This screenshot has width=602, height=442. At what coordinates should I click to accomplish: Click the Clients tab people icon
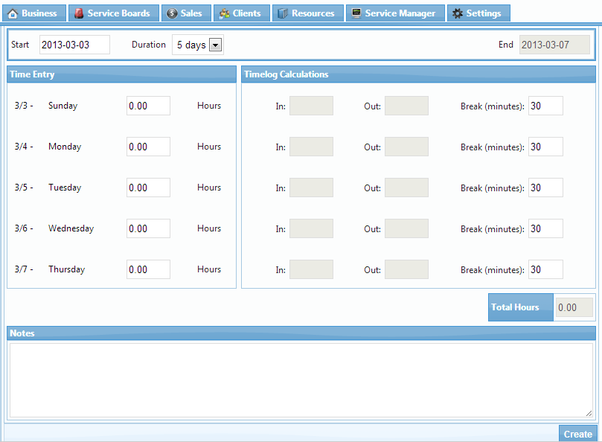[x=224, y=13]
